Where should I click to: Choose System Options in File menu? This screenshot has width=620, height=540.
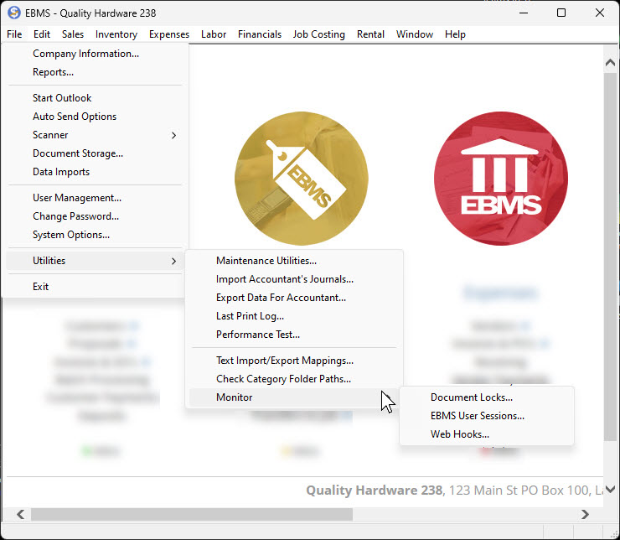(70, 235)
